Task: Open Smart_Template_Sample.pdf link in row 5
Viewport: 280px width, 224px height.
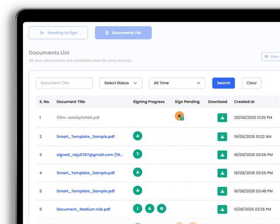Action: (85, 191)
